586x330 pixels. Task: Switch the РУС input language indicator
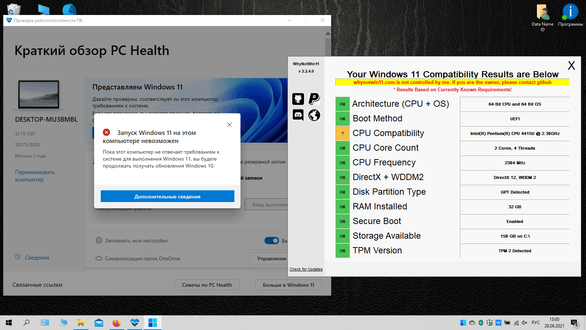(x=536, y=323)
